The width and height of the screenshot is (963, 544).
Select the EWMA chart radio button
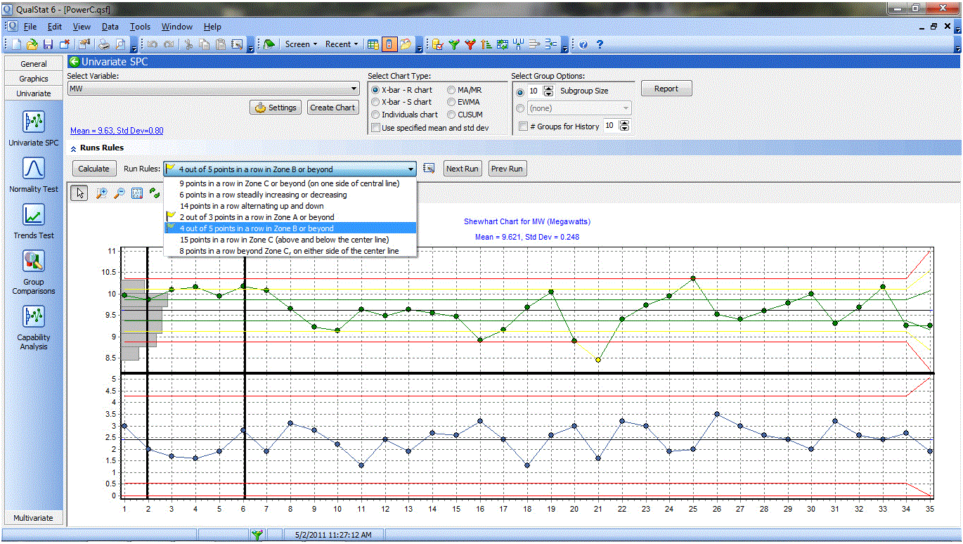coord(451,102)
